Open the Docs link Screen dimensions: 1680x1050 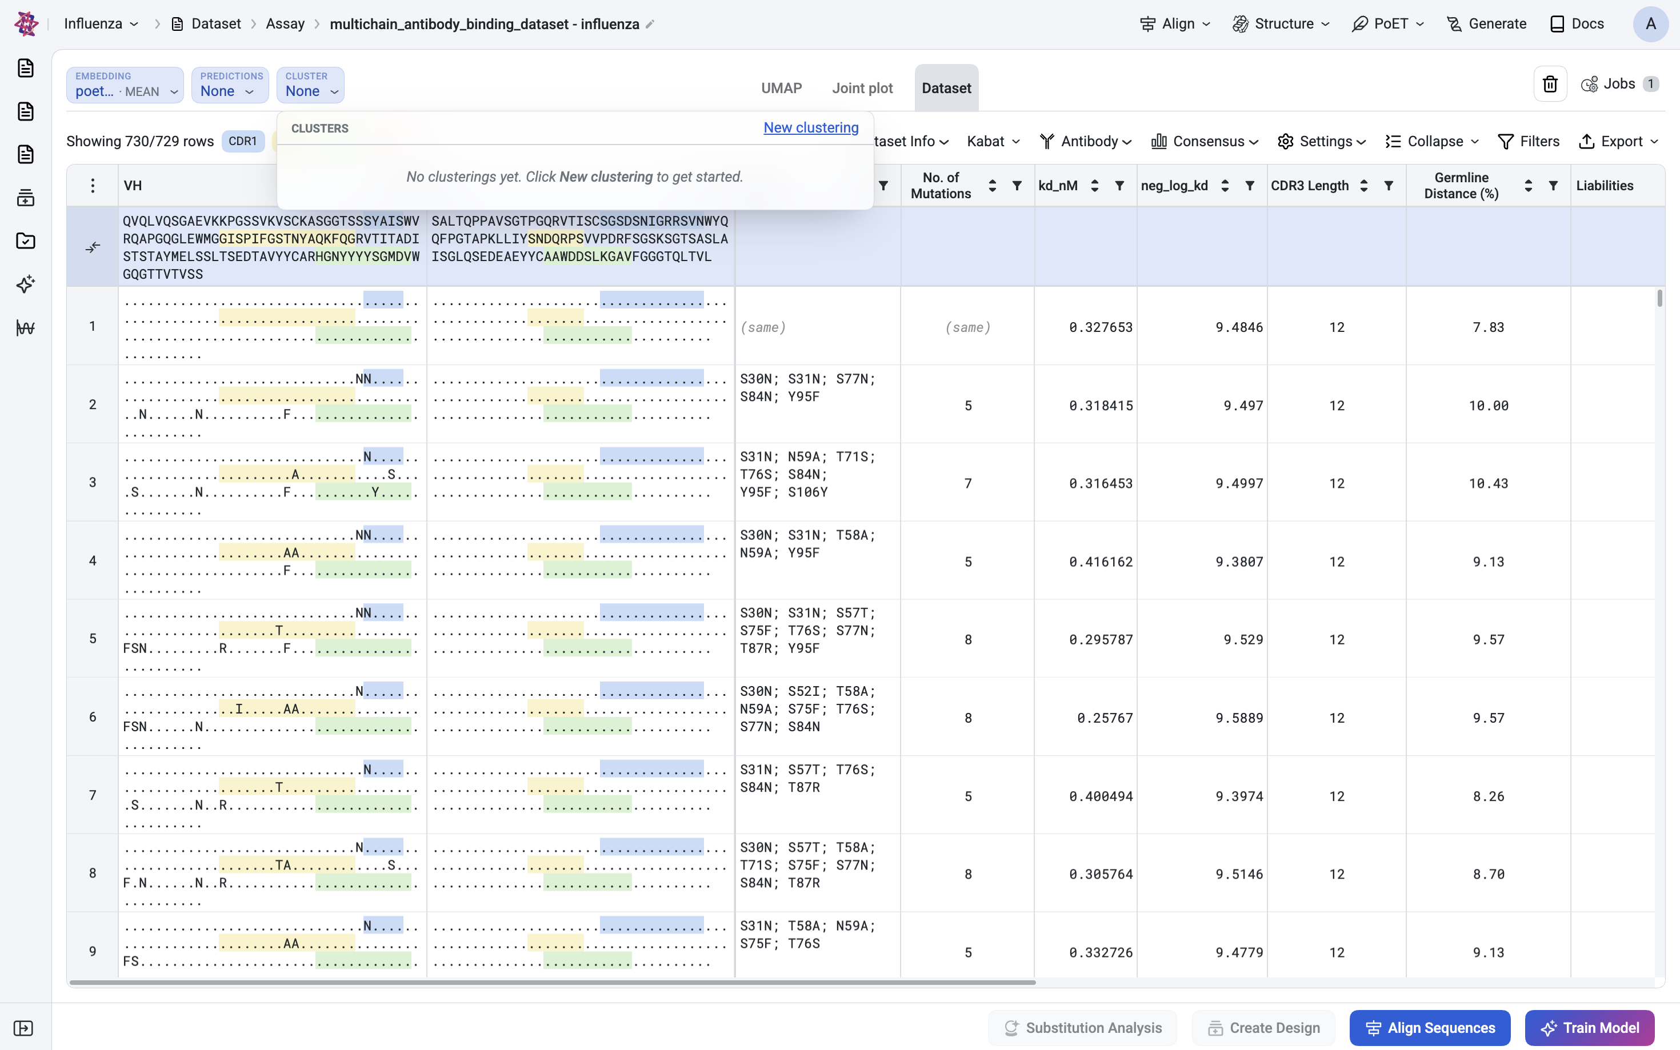pos(1577,23)
